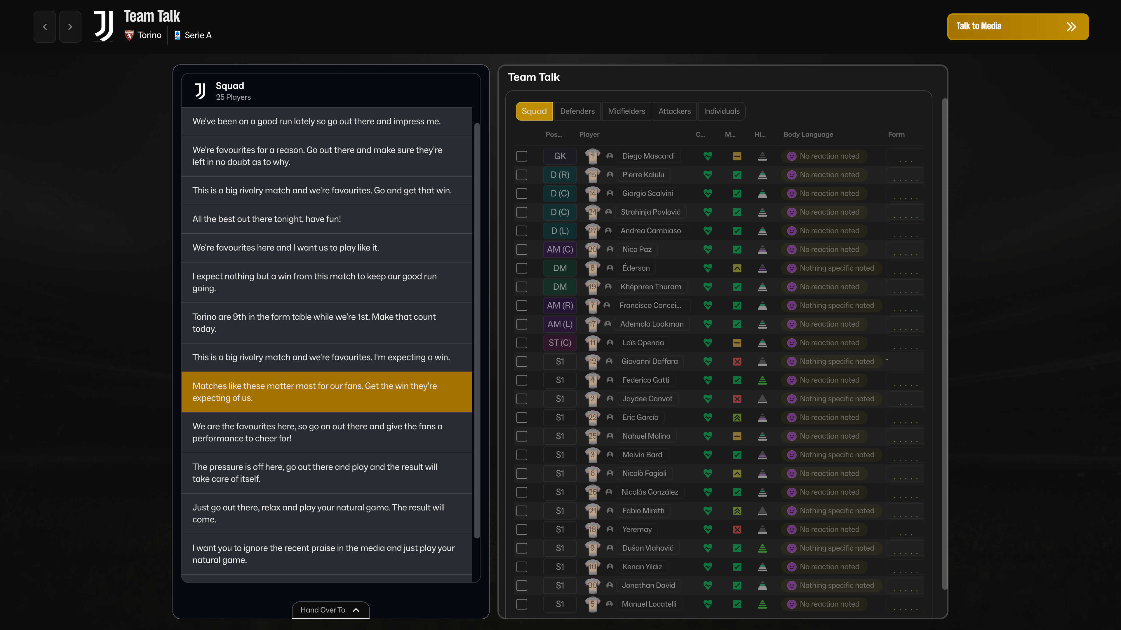The height and width of the screenshot is (630, 1121).
Task: Switch to the Defenders tab
Action: click(577, 111)
